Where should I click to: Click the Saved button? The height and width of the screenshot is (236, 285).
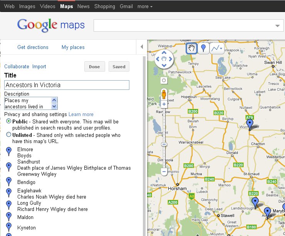coord(119,67)
